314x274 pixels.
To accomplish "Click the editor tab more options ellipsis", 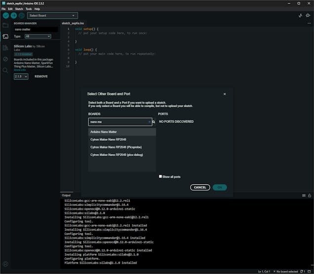I will 309,23.
